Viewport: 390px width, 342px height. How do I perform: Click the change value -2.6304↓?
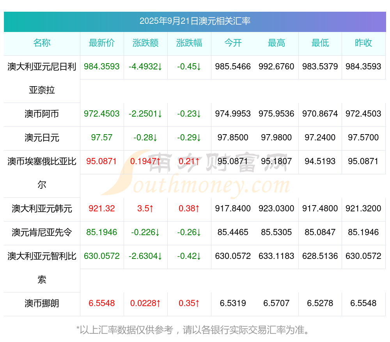click(x=145, y=256)
